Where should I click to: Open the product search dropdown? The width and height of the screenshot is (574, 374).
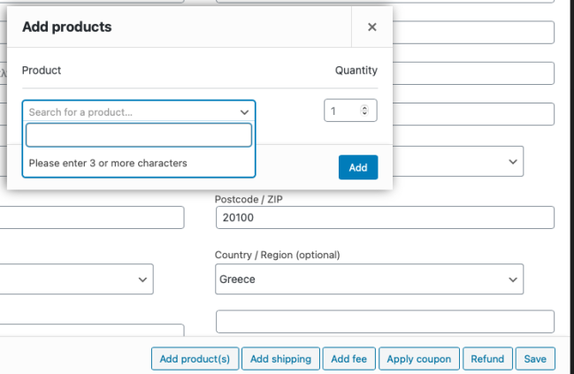133,112
